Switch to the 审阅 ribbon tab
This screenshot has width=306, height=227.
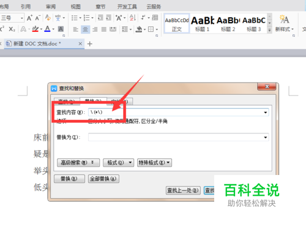point(51,7)
